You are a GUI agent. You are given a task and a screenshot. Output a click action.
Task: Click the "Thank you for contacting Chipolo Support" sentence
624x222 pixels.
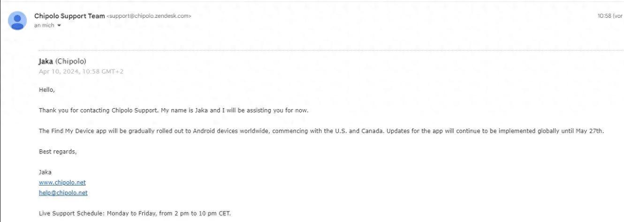[x=99, y=111]
